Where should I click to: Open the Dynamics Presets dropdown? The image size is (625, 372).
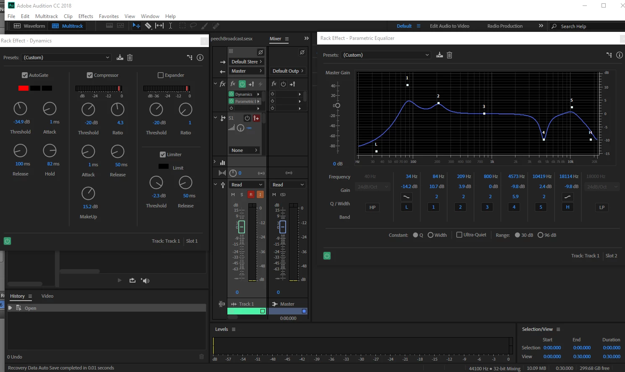66,58
